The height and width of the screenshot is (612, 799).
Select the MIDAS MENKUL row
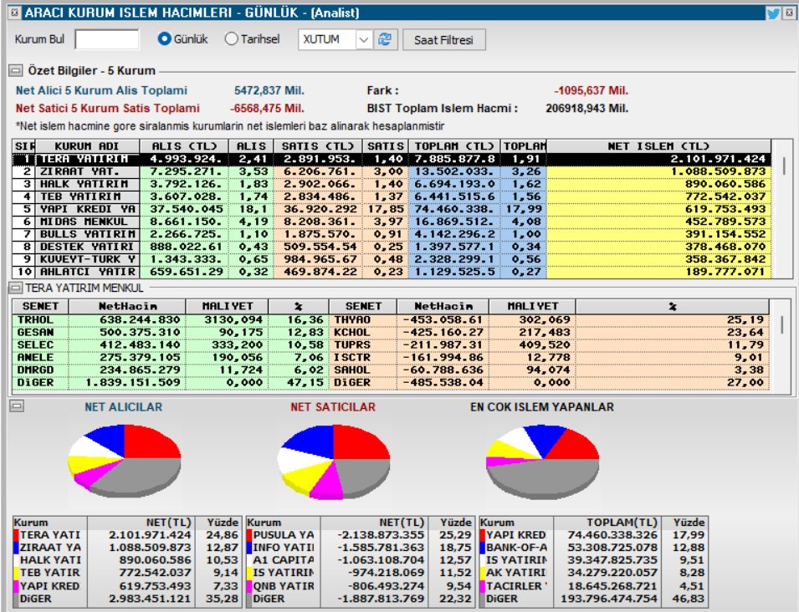click(392, 222)
